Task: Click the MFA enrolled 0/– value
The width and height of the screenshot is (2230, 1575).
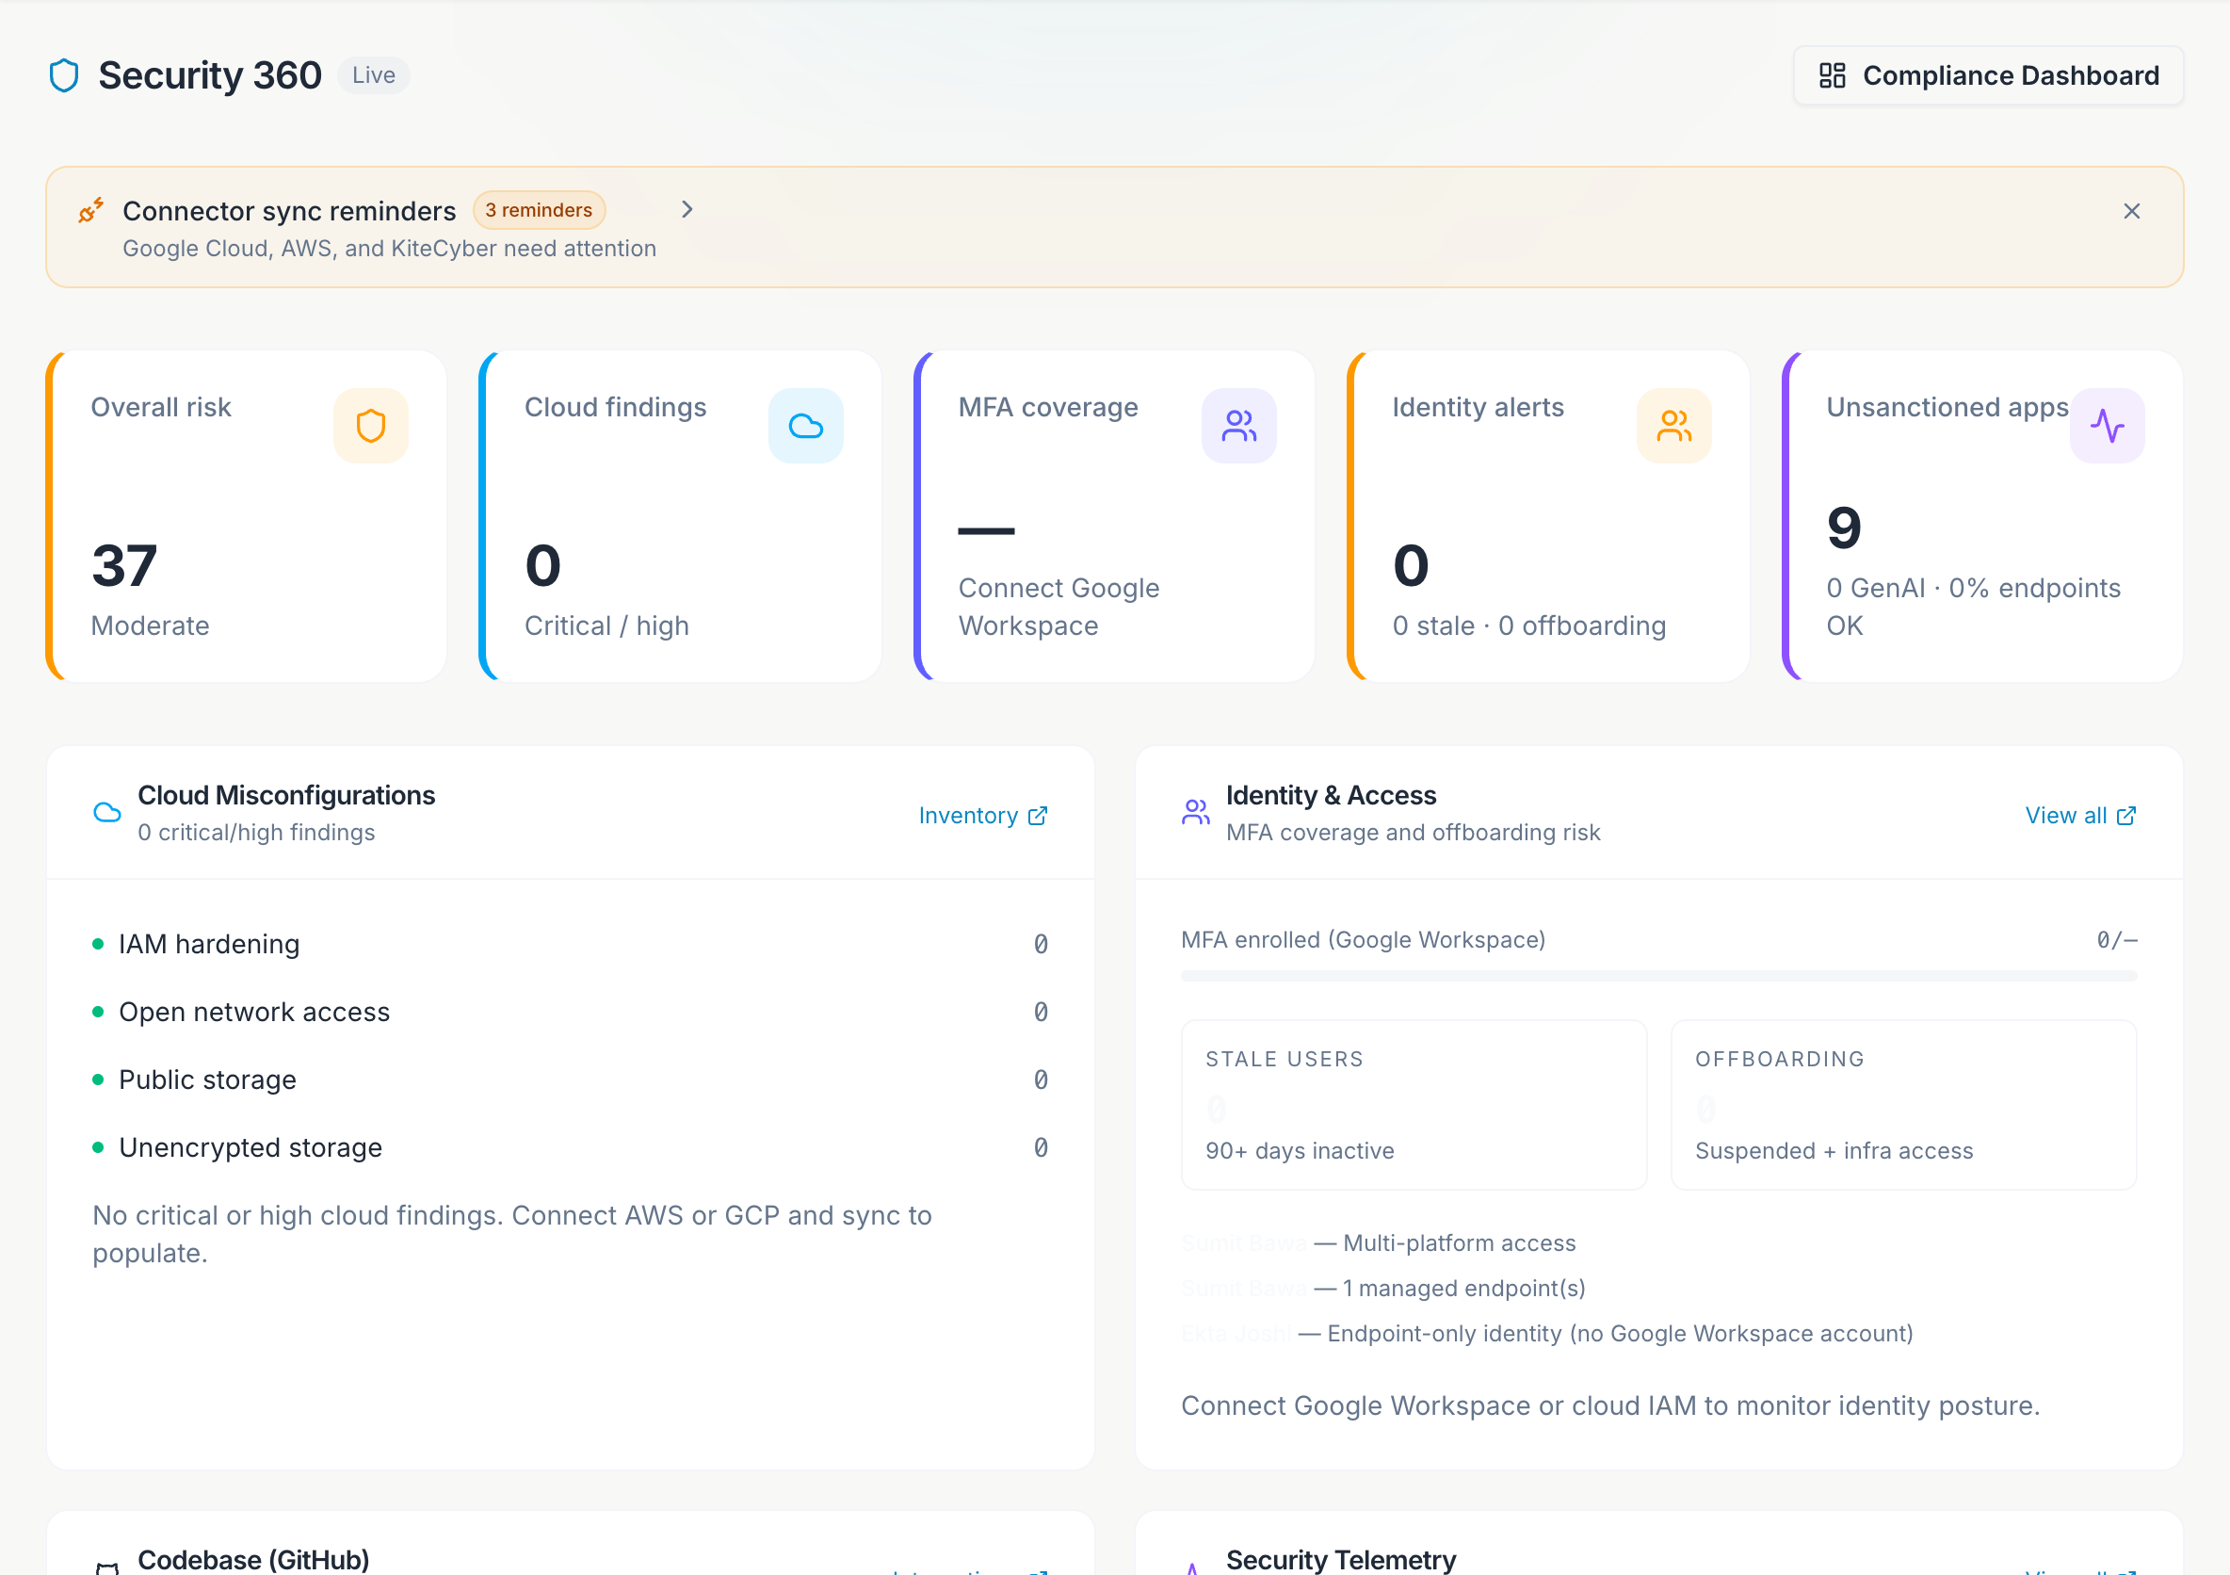Action: (x=2117, y=940)
